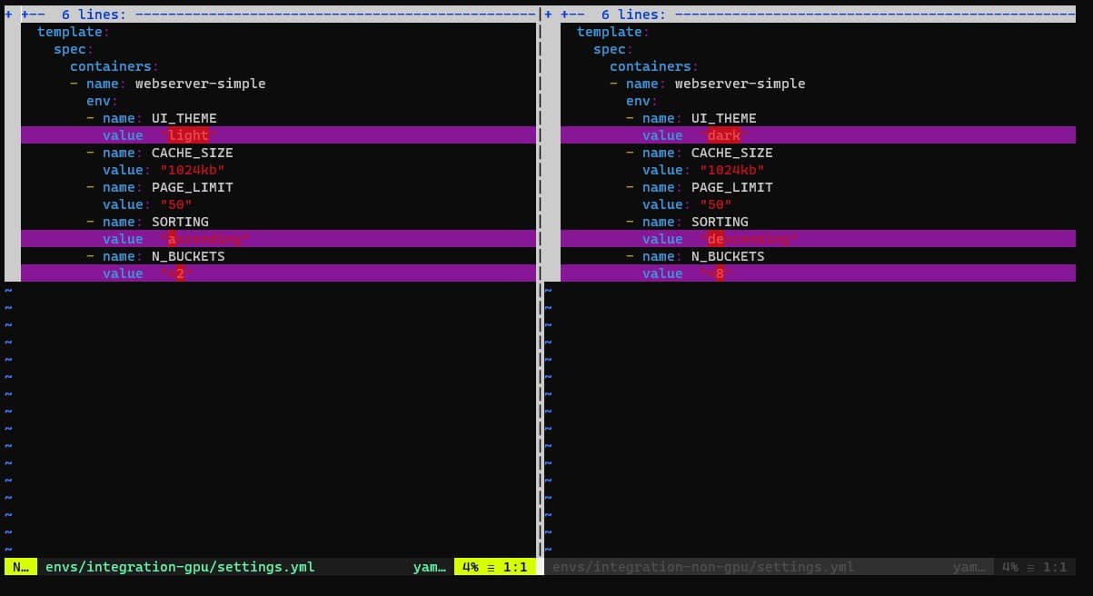This screenshot has width=1093, height=596.
Task: Click the spec: line in left pane
Action: point(74,49)
